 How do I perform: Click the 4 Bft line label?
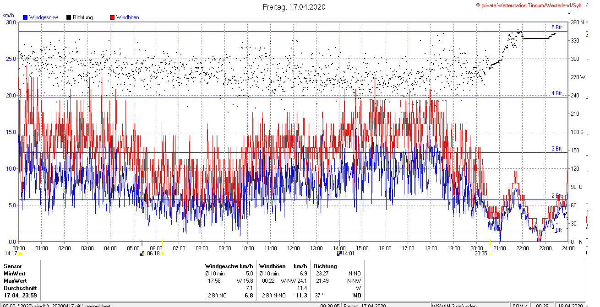tap(556, 93)
